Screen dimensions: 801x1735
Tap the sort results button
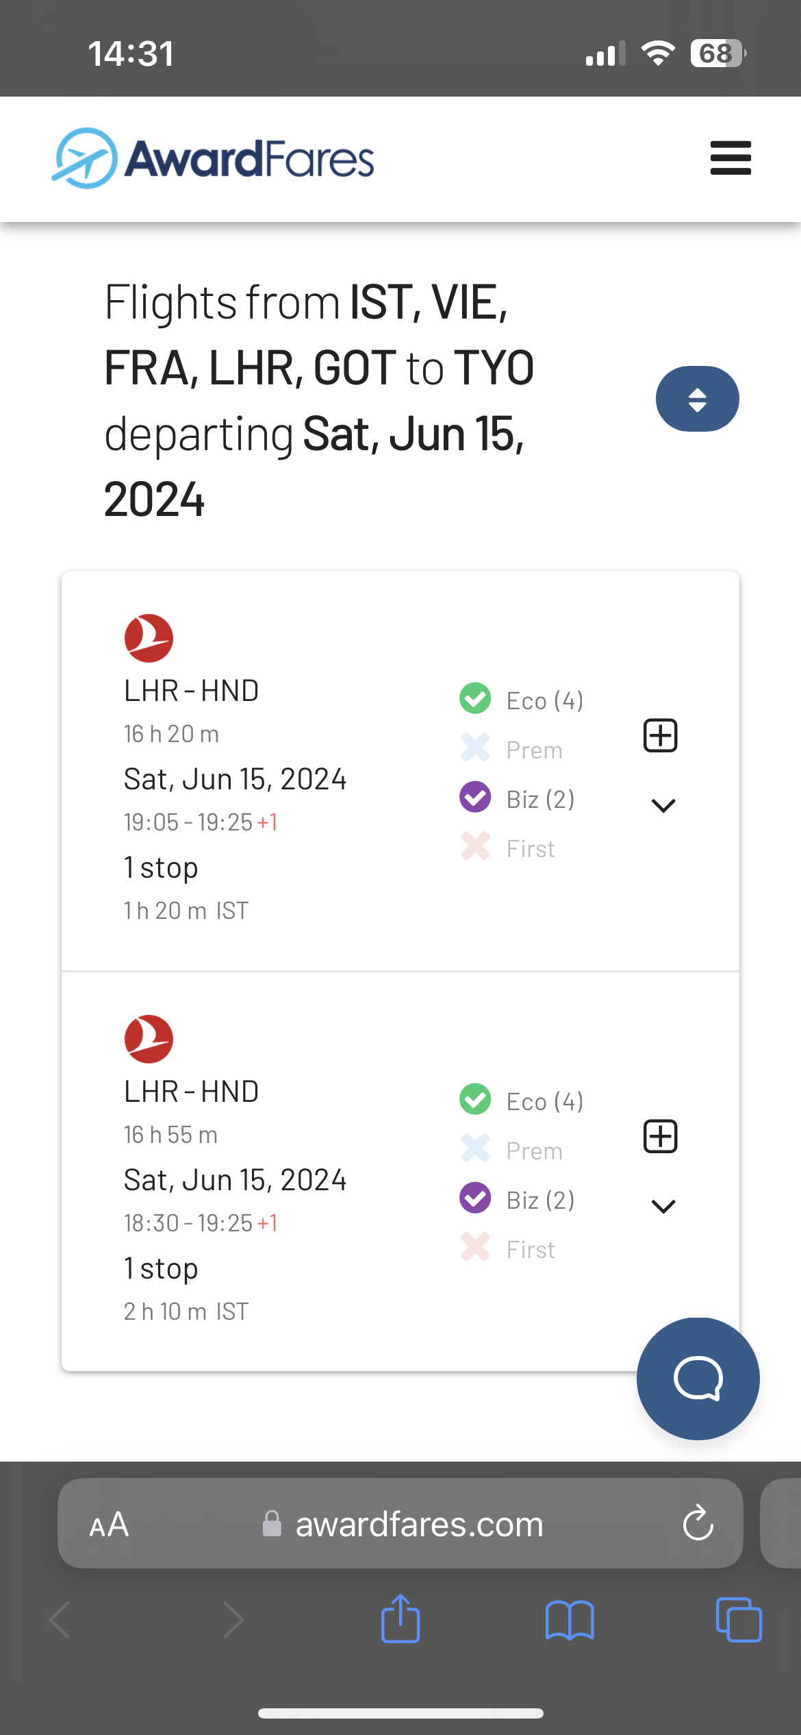tap(697, 399)
